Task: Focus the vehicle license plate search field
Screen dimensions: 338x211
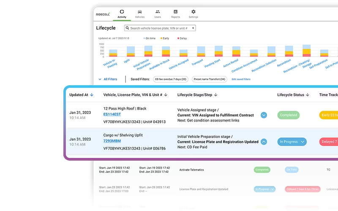Action: pos(160,28)
